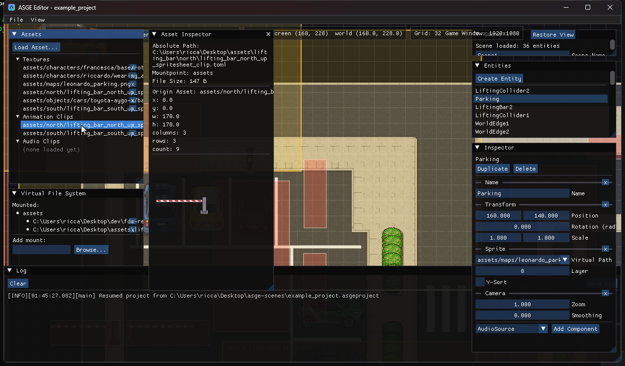Viewport: 625px width, 366px height.
Task: Click the Load Asset button
Action: tap(36, 47)
